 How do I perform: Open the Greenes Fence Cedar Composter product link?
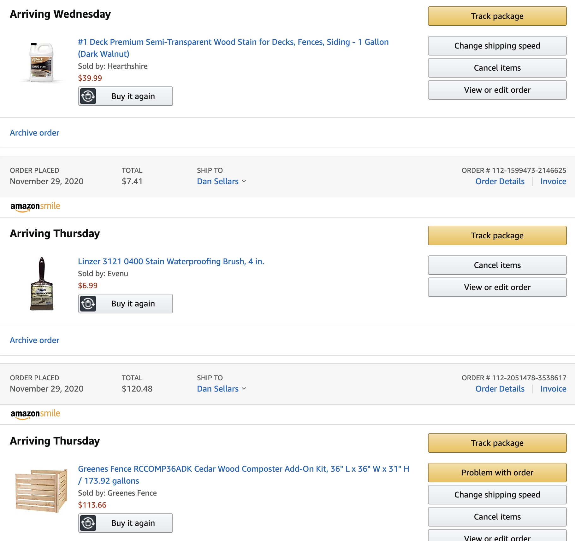[243, 475]
